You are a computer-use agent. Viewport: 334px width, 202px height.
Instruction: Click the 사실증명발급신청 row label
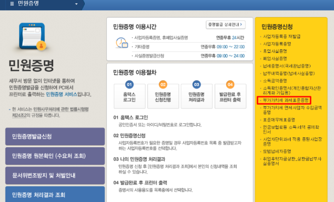pyautogui.click(x=149, y=56)
